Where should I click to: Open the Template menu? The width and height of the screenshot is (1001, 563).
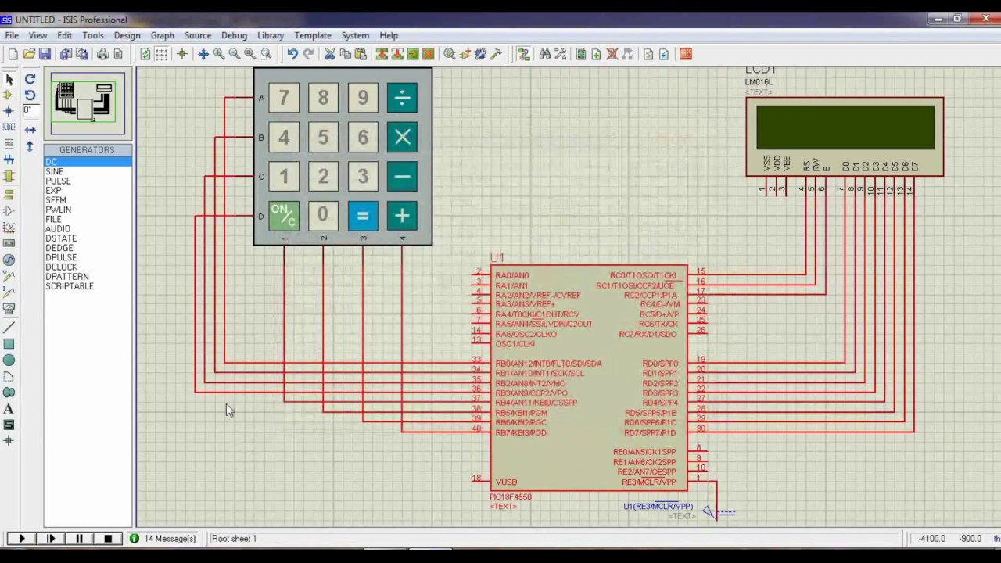coord(313,35)
